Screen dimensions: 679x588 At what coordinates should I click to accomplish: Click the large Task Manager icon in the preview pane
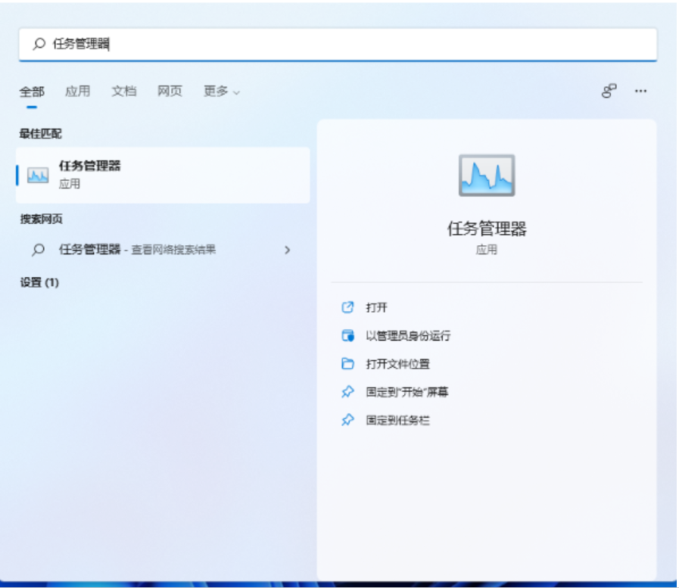[487, 176]
